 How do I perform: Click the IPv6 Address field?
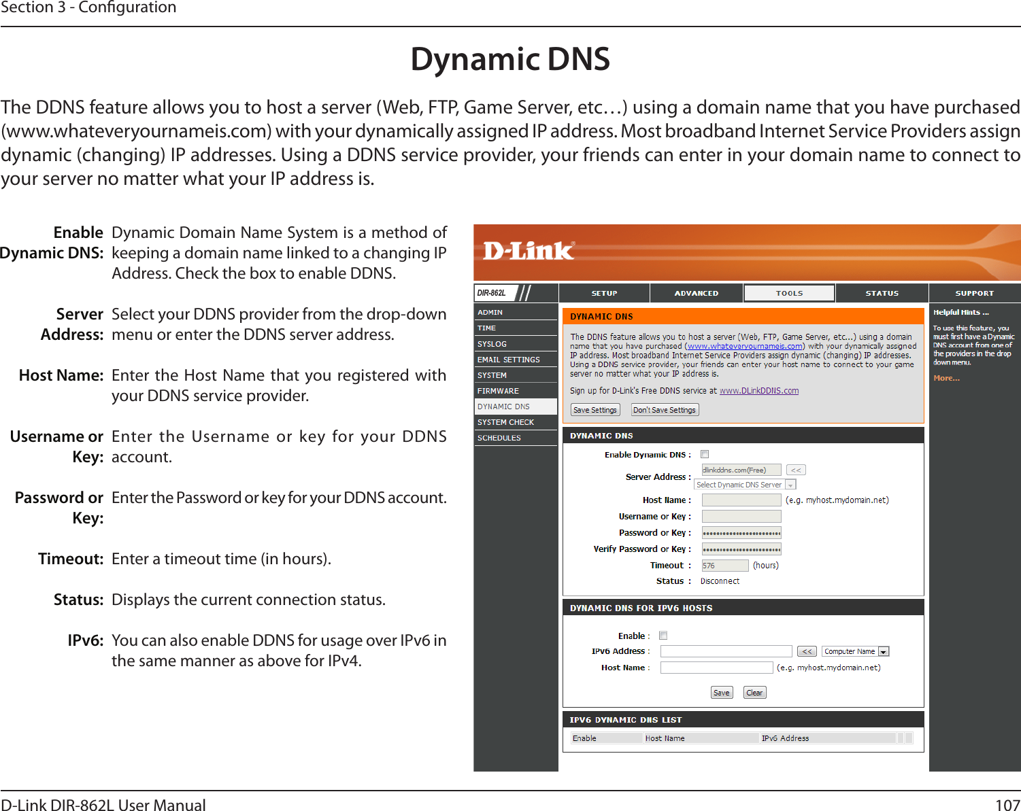coord(726,651)
